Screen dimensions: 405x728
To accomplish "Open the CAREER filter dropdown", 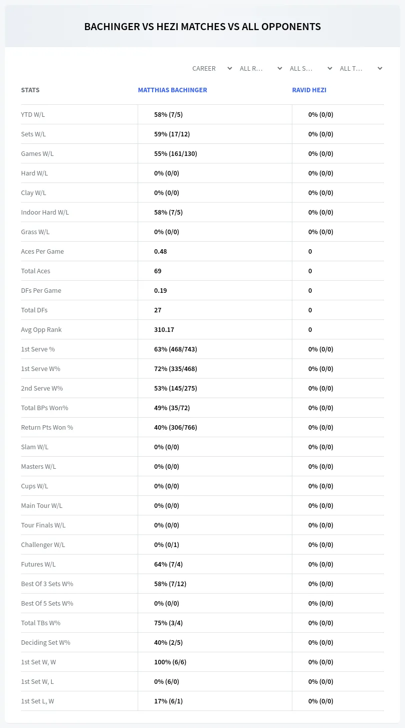I will click(x=211, y=68).
